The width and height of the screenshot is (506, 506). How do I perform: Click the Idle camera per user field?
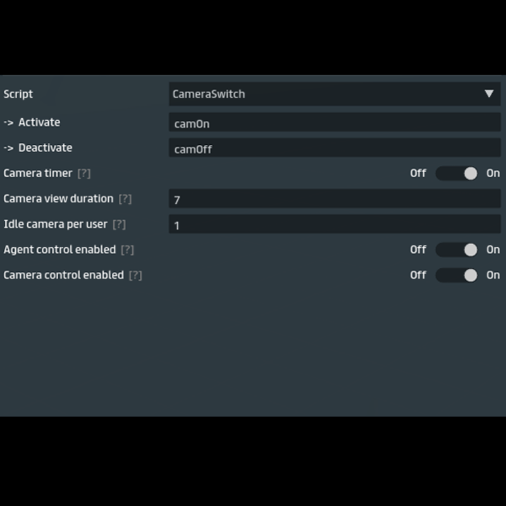[x=334, y=225]
